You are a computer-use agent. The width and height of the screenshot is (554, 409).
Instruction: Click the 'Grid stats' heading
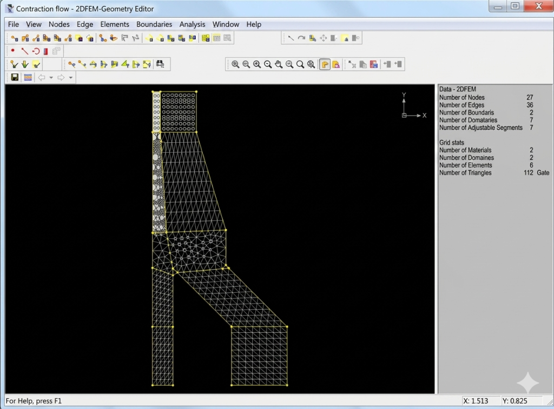click(x=452, y=143)
